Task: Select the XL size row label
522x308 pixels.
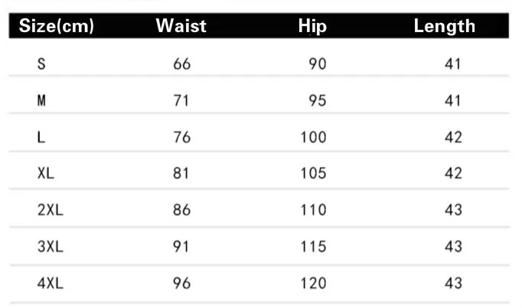Action: click(x=46, y=173)
